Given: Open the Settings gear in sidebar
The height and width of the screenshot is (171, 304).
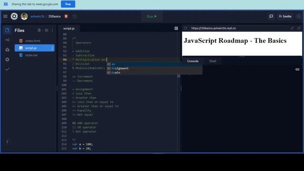Looking at the screenshot, I should point(8,59).
